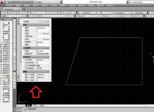Switch to the 布局2 layout tab
The width and height of the screenshot is (154, 112).
click(x=42, y=105)
